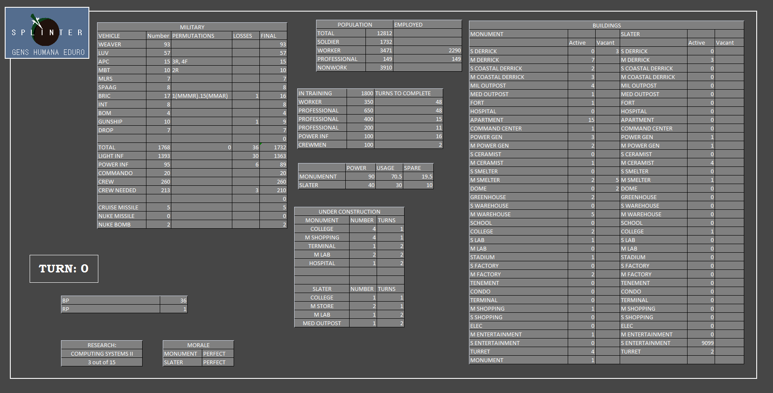Click the BUILDINGS table header
Viewport: 773px width, 393px height.
[x=606, y=25]
